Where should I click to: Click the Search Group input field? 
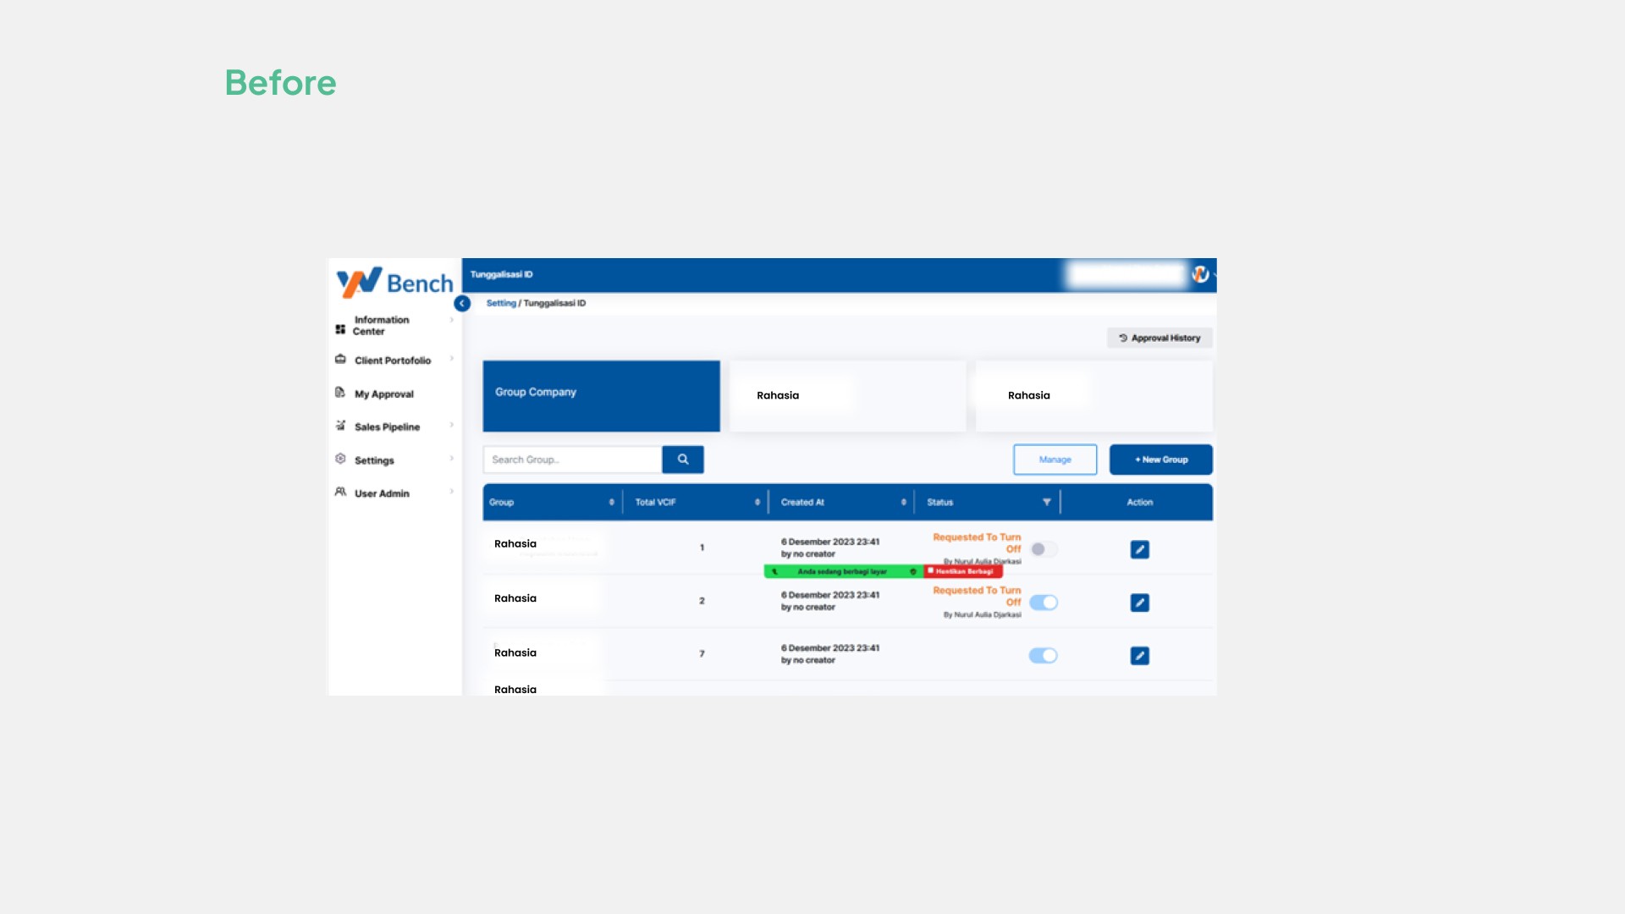(572, 460)
